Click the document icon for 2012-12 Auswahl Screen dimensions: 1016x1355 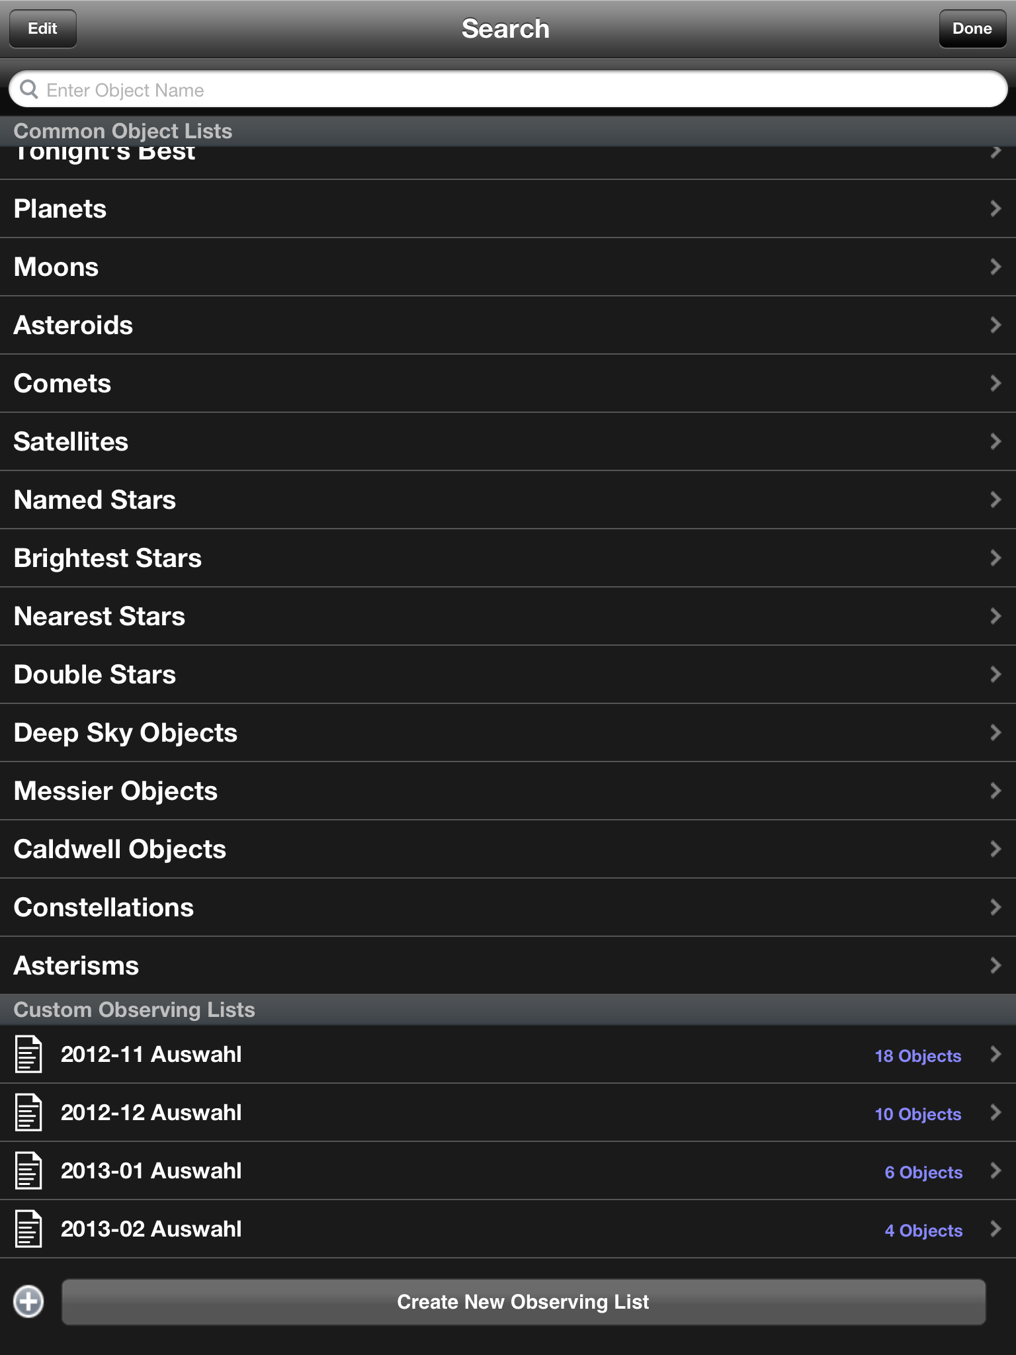tap(28, 1112)
